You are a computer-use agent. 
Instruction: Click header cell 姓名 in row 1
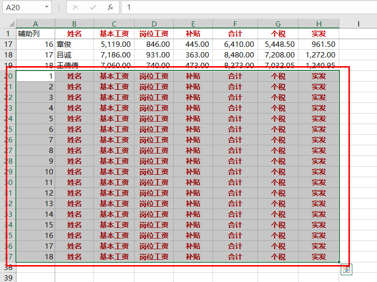75,34
